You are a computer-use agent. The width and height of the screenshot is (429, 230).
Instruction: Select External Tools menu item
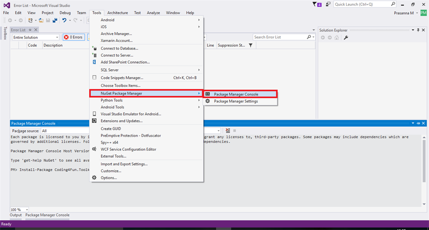click(x=147, y=156)
